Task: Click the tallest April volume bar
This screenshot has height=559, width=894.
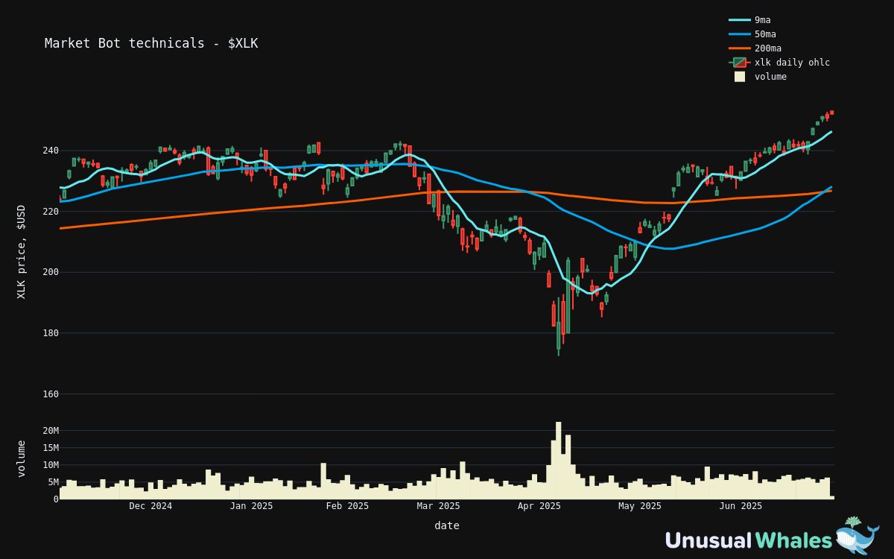Action: 558,461
